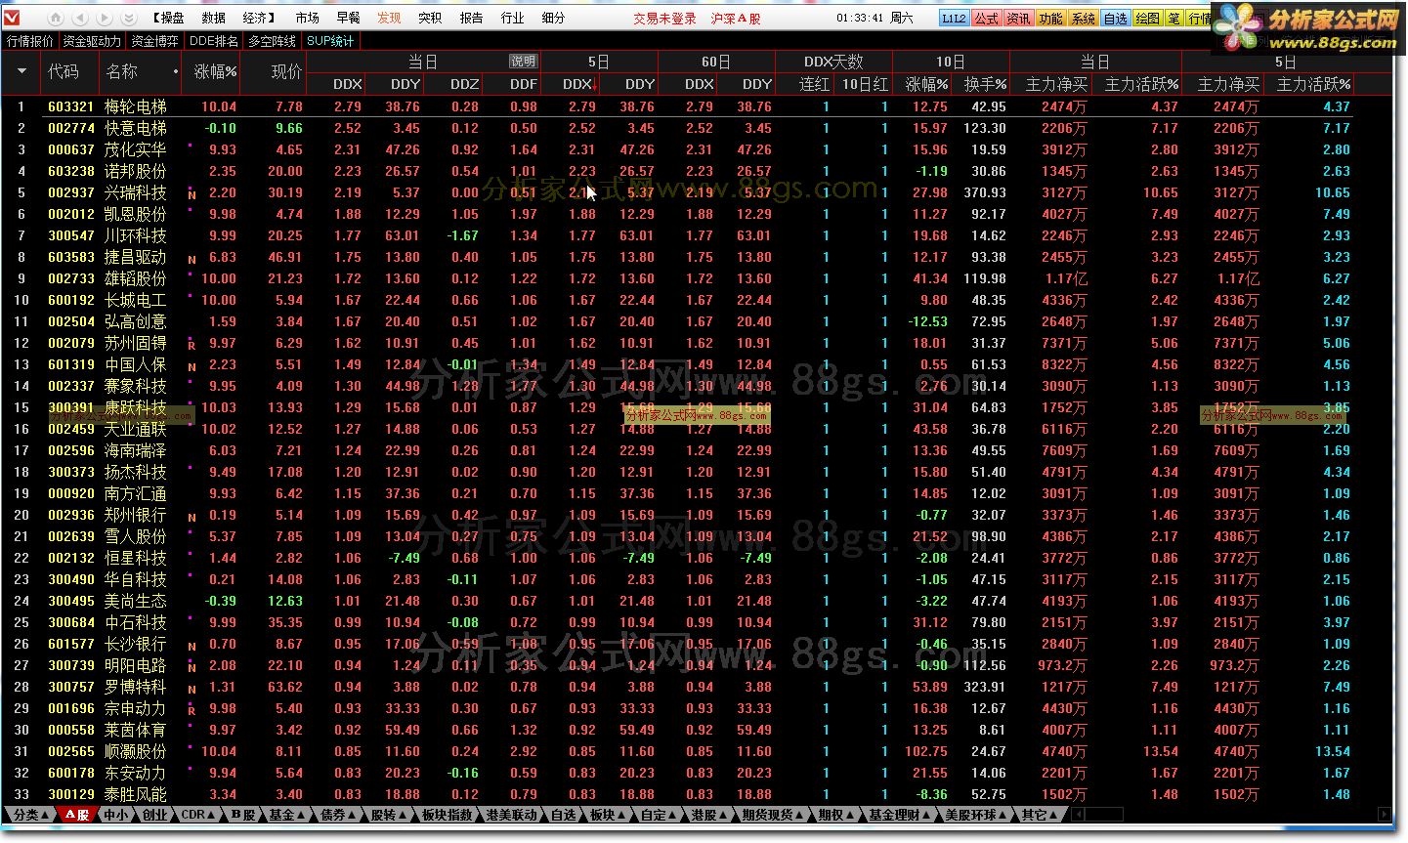This screenshot has height=843, width=1408.
Task: Select the 创业 bottom tab
Action: [154, 815]
